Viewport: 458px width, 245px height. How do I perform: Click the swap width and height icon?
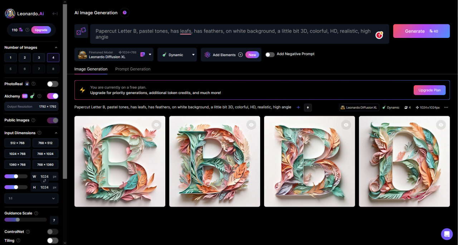click(x=44, y=181)
